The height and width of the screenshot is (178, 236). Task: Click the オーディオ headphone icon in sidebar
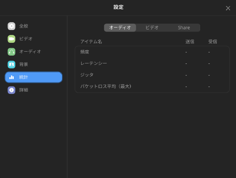tap(11, 52)
